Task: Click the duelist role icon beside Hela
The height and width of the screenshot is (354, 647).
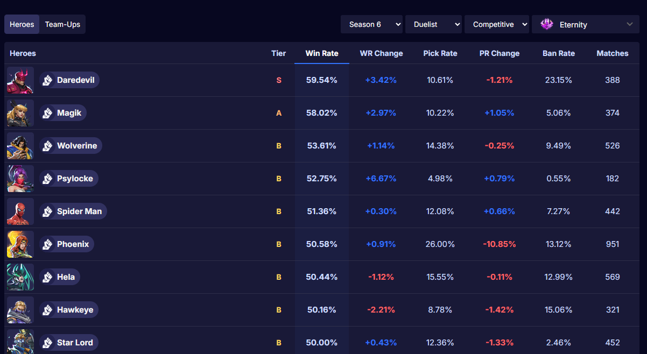Action: [x=47, y=277]
